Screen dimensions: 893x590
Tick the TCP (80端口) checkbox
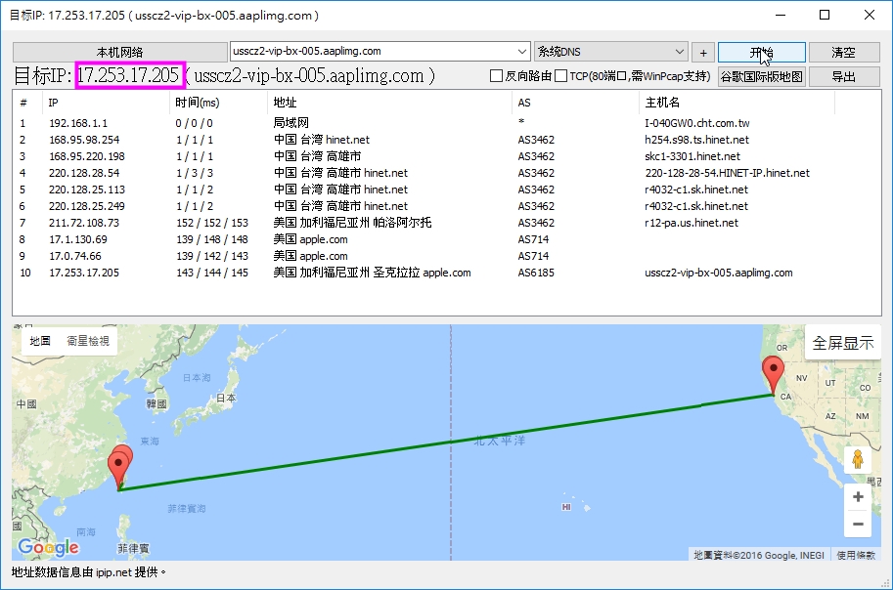[x=561, y=75]
